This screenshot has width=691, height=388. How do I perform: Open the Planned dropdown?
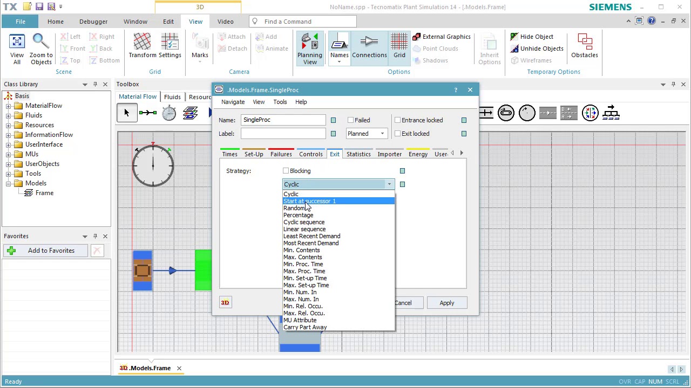(x=367, y=134)
